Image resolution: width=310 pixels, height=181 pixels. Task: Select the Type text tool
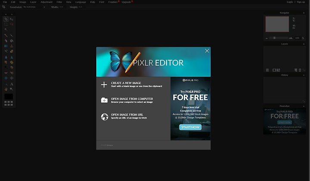12,84
